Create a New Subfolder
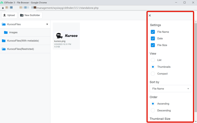This screenshot has height=123, width=197. (31, 15)
